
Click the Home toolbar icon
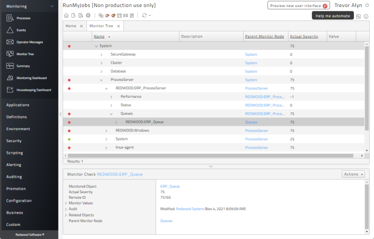66,15
